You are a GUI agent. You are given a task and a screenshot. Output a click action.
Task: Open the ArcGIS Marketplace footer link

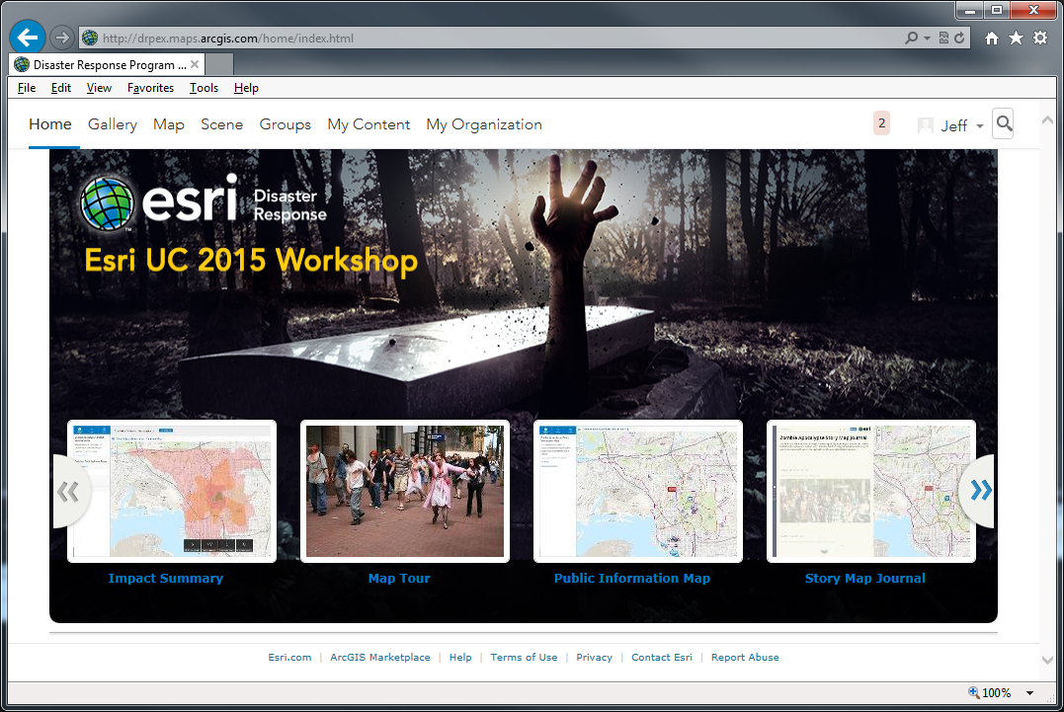click(x=380, y=657)
